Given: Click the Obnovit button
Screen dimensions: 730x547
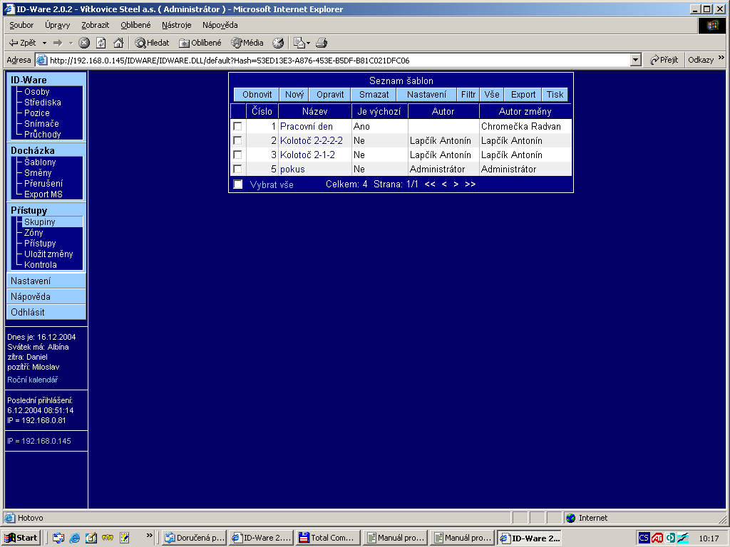Looking at the screenshot, I should click(257, 95).
